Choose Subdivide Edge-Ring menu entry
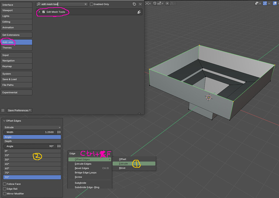This screenshot has height=198, width=279. point(90,187)
